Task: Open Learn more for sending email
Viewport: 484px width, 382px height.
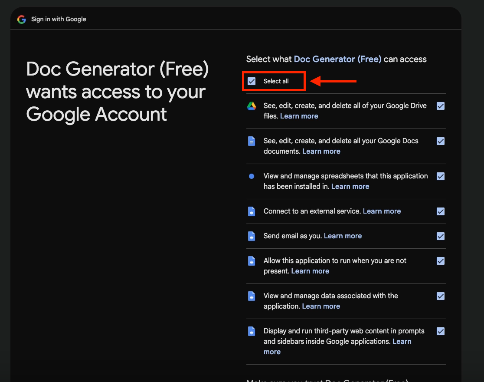Action: [x=343, y=236]
